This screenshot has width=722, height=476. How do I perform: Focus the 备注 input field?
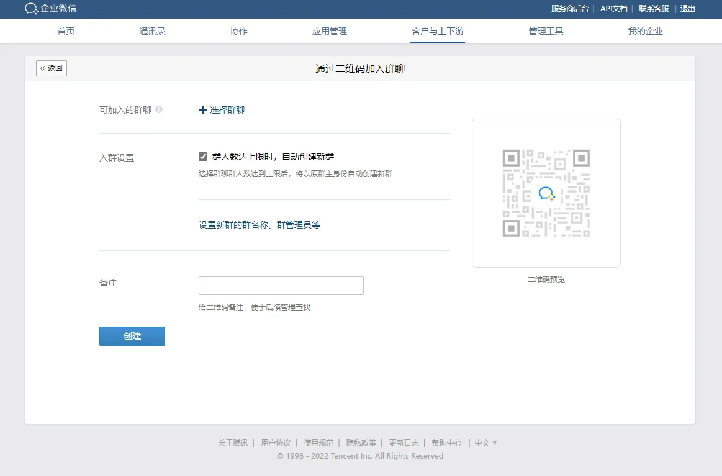click(x=281, y=285)
